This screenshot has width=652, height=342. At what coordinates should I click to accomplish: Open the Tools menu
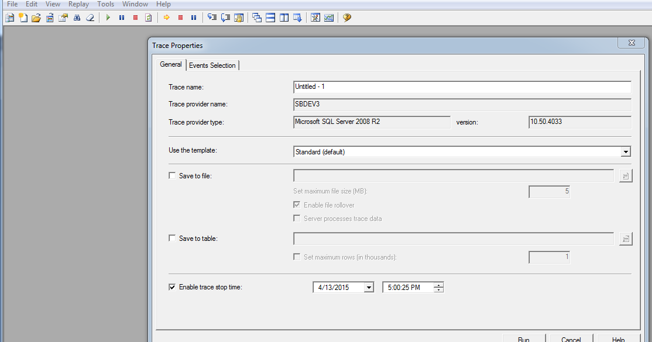pyautogui.click(x=105, y=4)
